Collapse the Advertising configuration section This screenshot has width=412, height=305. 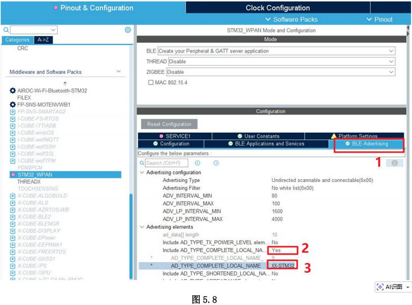coord(142,172)
